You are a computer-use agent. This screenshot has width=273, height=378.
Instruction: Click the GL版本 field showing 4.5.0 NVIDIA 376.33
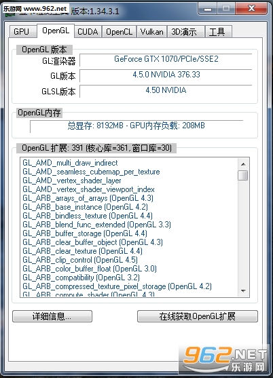(166, 75)
